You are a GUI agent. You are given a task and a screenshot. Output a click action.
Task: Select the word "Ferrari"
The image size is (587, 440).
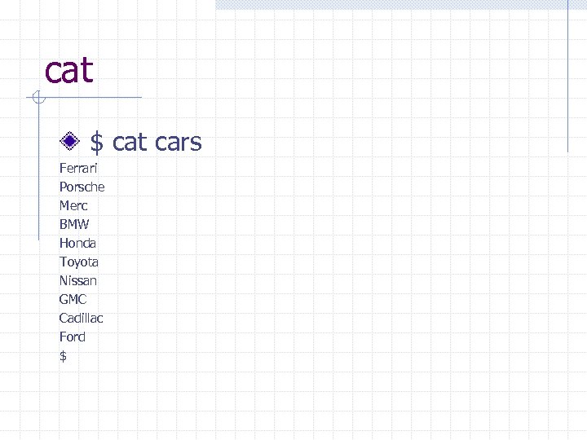coord(78,169)
